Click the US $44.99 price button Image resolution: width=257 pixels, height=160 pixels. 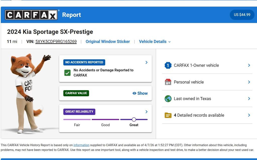coord(242,15)
